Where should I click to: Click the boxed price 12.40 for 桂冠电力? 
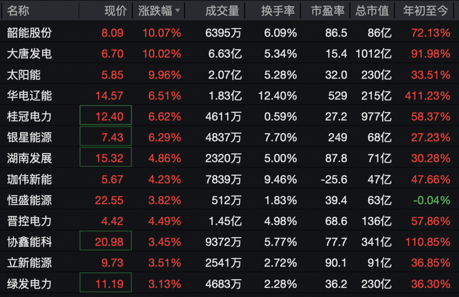coord(106,115)
